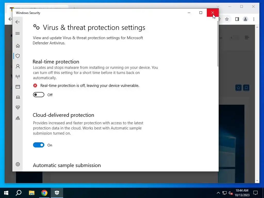Open Family options icon in sidebar
The image size is (264, 198).
pos(18,118)
